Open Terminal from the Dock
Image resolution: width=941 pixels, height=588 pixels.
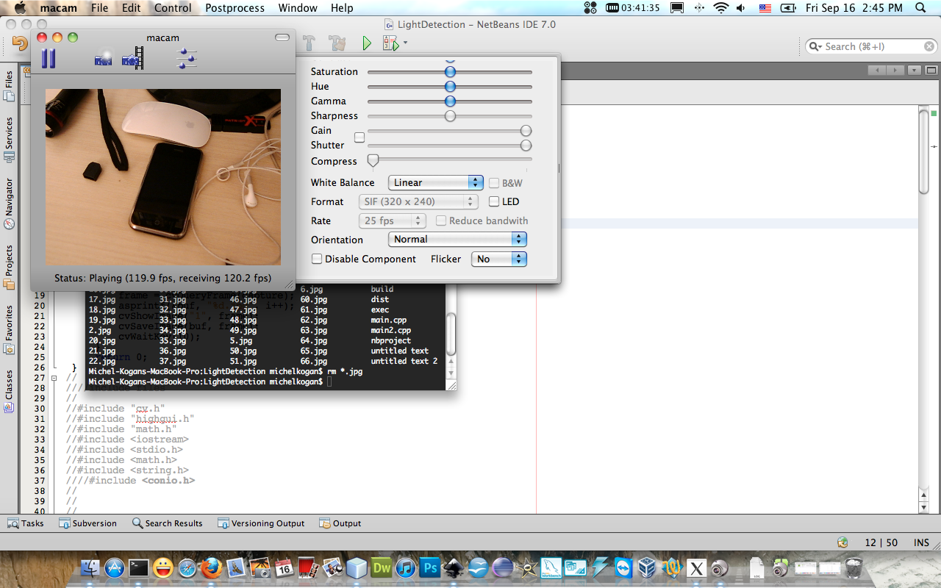(138, 567)
